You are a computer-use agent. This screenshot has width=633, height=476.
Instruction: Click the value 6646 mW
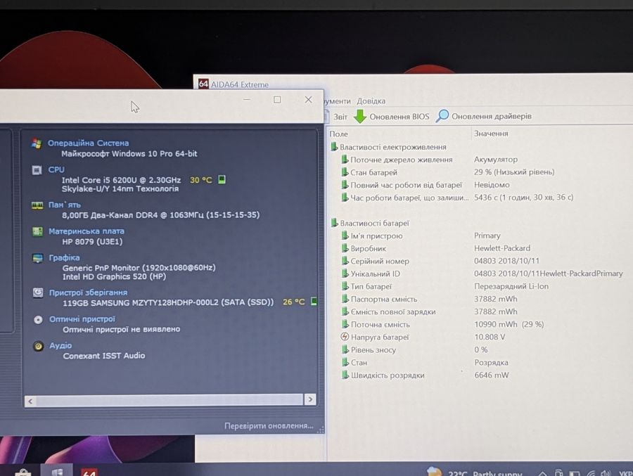coord(492,375)
